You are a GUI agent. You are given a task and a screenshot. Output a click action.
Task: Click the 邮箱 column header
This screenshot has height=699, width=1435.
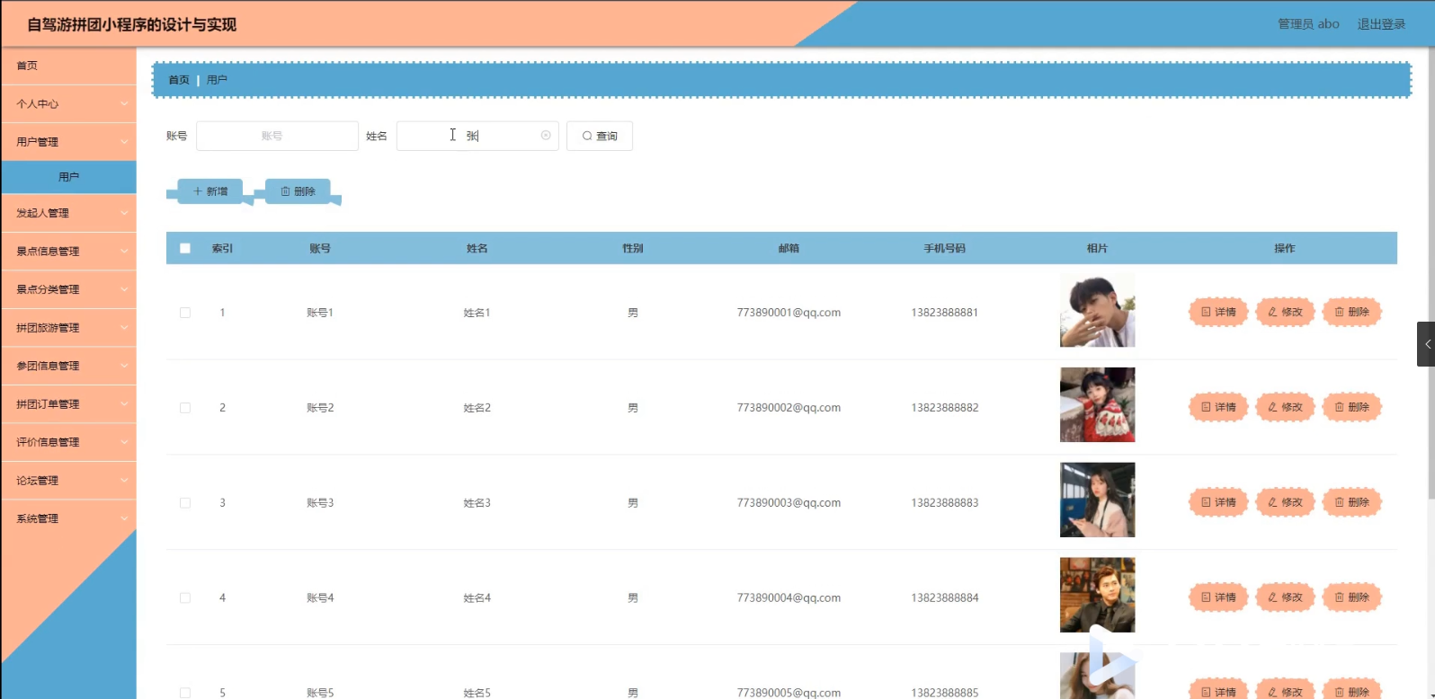pyautogui.click(x=789, y=249)
